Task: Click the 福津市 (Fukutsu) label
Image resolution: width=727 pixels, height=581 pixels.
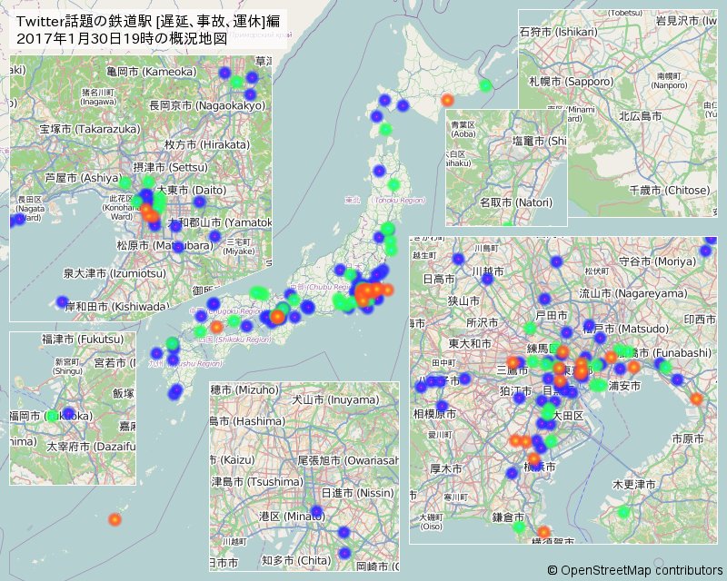Action: click(x=83, y=340)
